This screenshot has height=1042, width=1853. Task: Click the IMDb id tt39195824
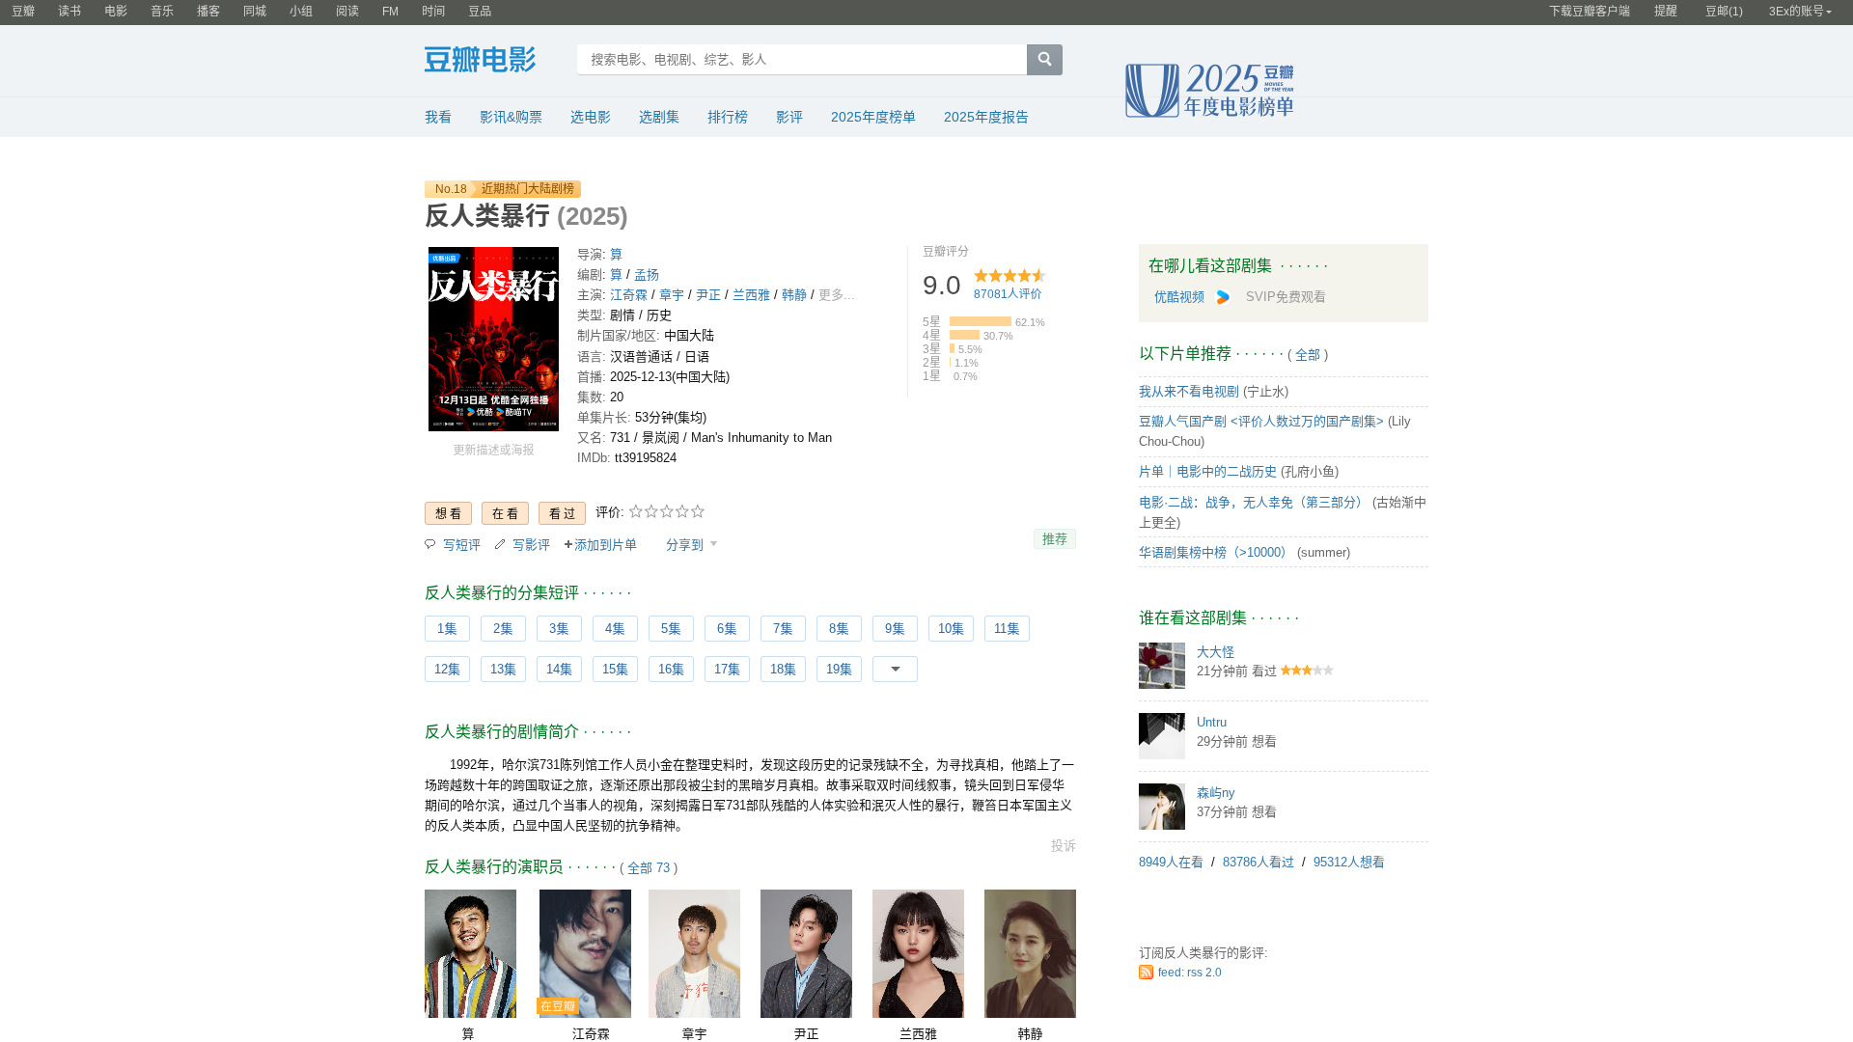point(646,458)
